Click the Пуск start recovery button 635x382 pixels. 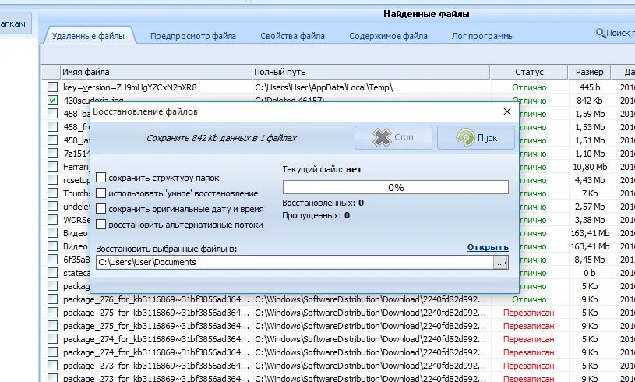click(476, 138)
